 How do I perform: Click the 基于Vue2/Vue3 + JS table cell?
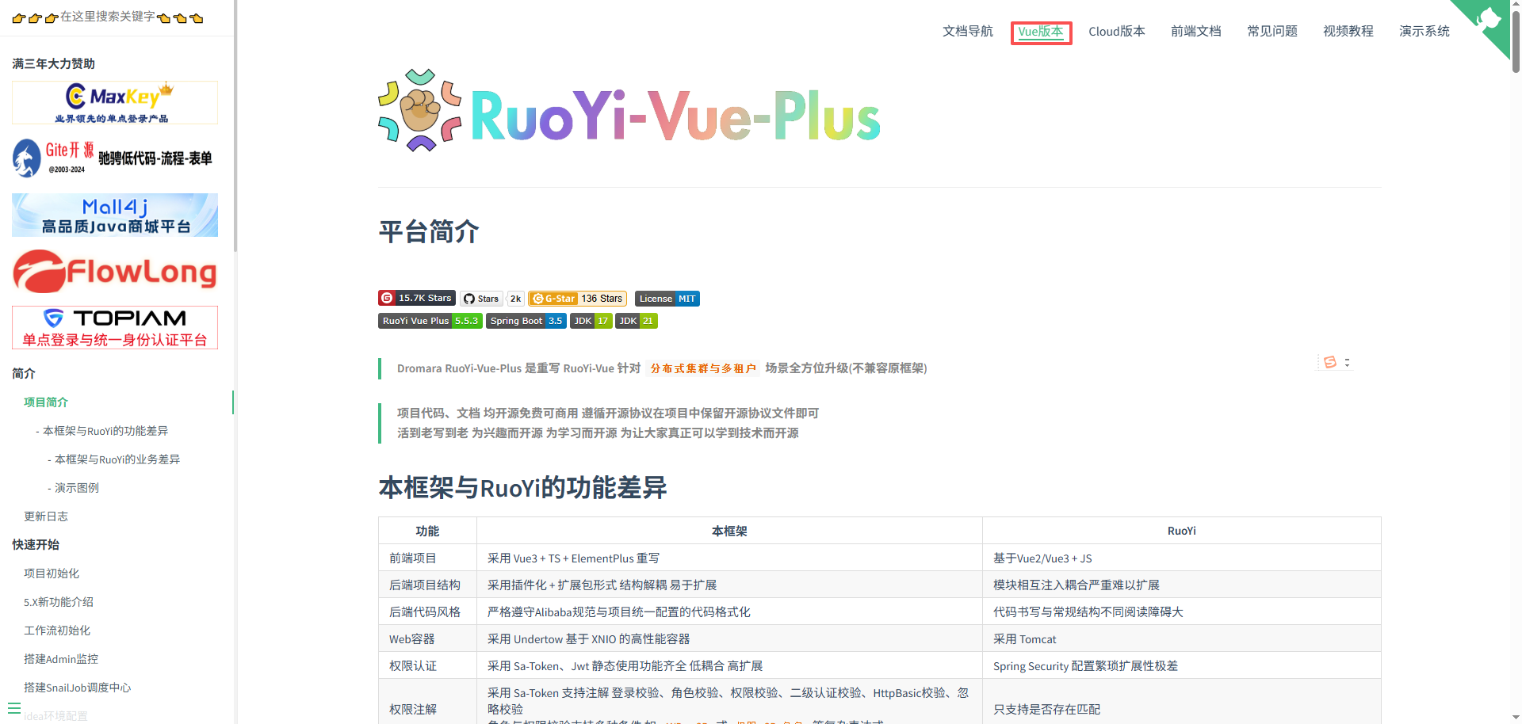click(x=1182, y=558)
